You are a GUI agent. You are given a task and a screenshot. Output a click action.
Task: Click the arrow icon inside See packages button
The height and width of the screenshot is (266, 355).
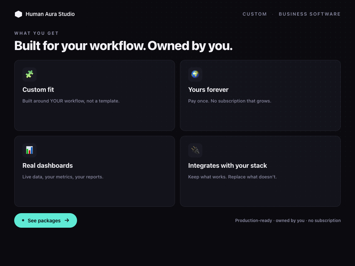67,220
